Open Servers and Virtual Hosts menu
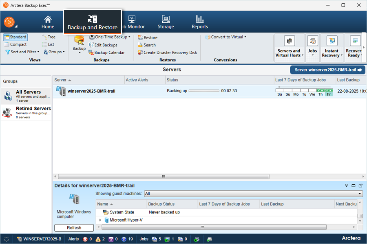Image resolution: width=367 pixels, height=244 pixels. 289,48
